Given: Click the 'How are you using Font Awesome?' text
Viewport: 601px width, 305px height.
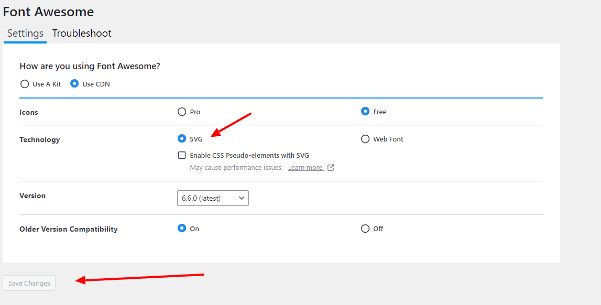Looking at the screenshot, I should point(90,66).
